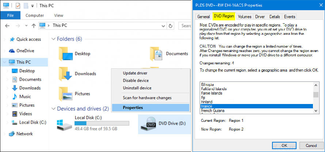Switch to the Driver tab
325x152 pixels.
pyautogui.click(x=260, y=17)
